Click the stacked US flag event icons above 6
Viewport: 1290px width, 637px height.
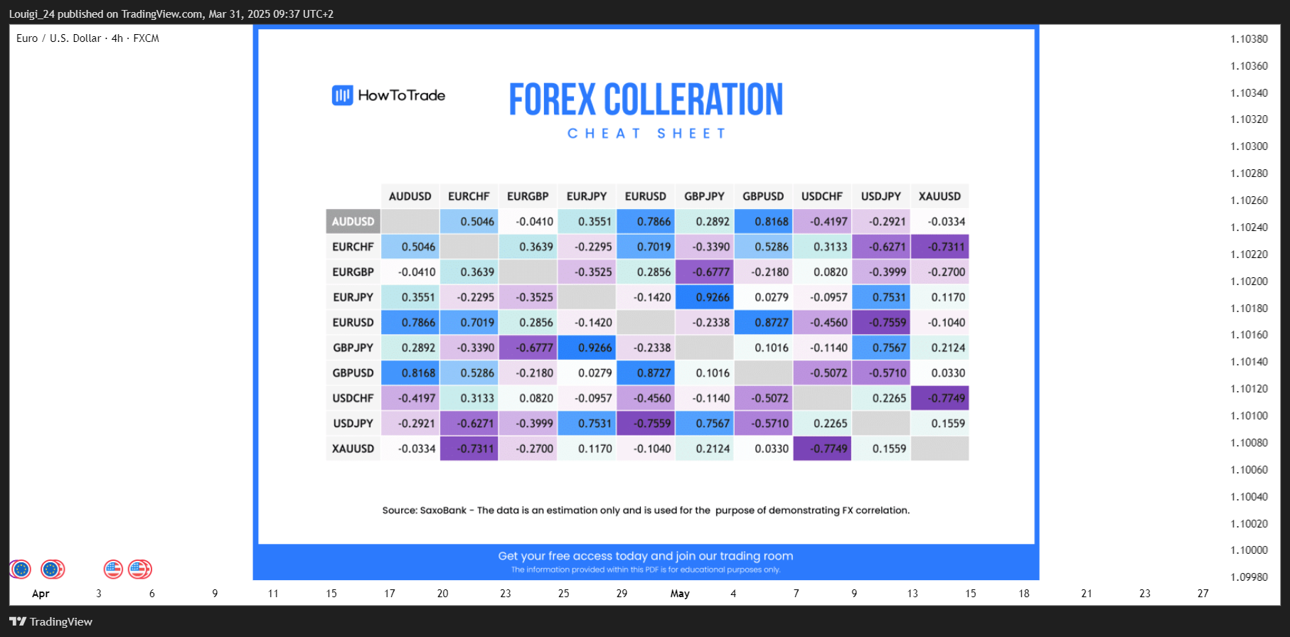140,569
